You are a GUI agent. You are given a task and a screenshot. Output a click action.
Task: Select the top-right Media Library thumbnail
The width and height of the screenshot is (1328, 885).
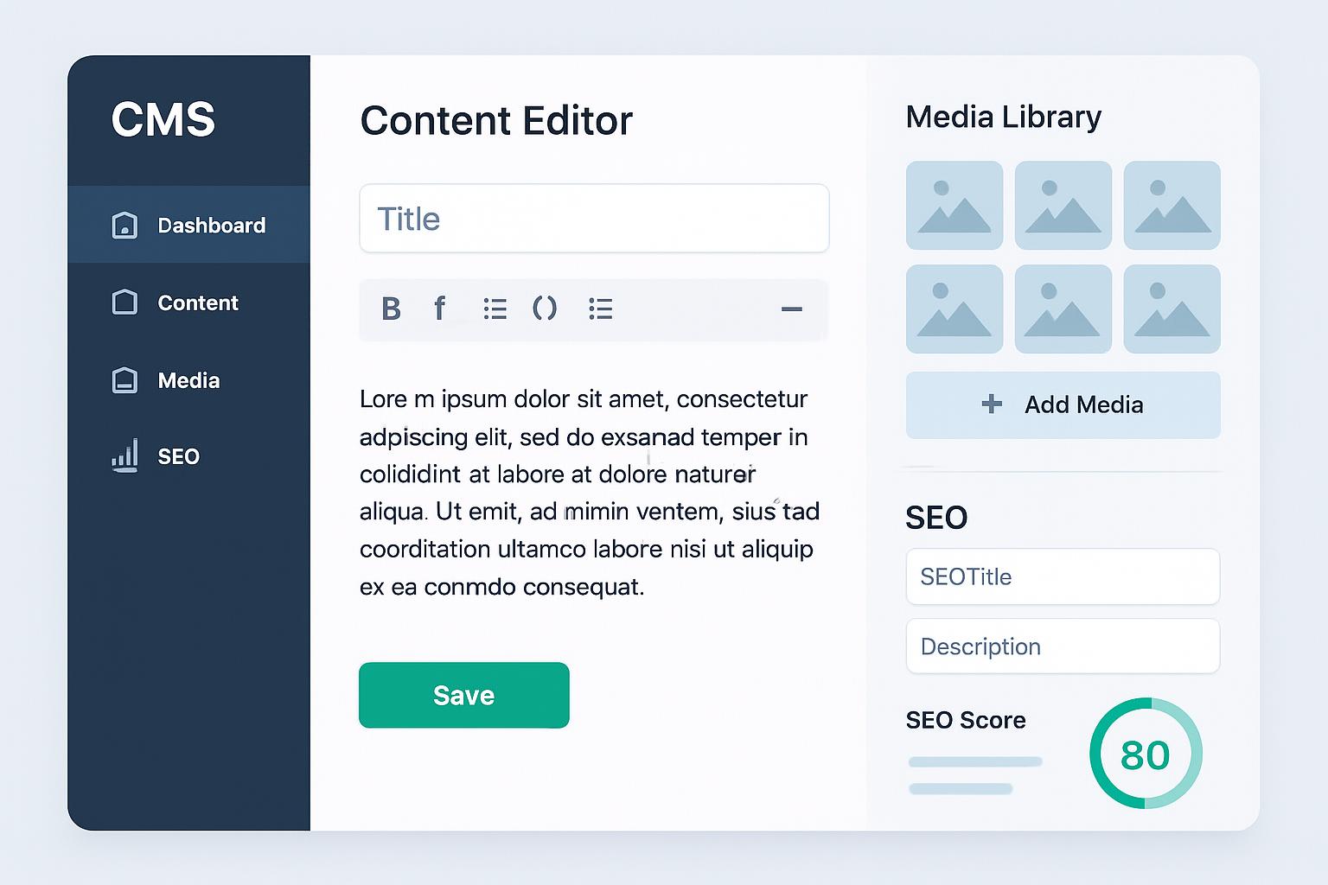point(1172,206)
